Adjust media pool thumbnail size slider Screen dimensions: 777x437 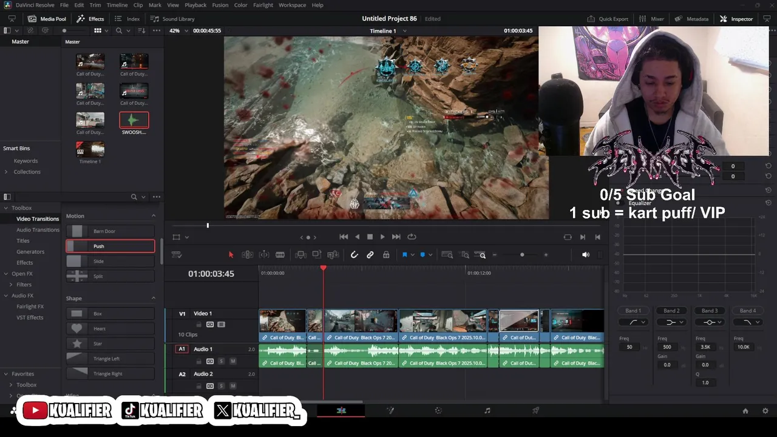64,30
